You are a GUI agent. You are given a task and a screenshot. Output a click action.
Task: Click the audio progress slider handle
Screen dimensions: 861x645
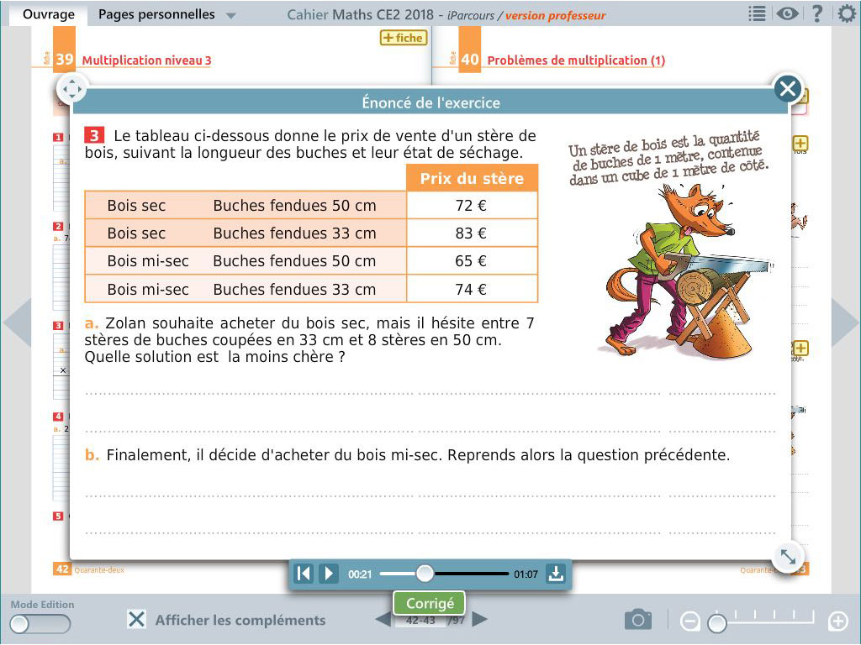425,574
